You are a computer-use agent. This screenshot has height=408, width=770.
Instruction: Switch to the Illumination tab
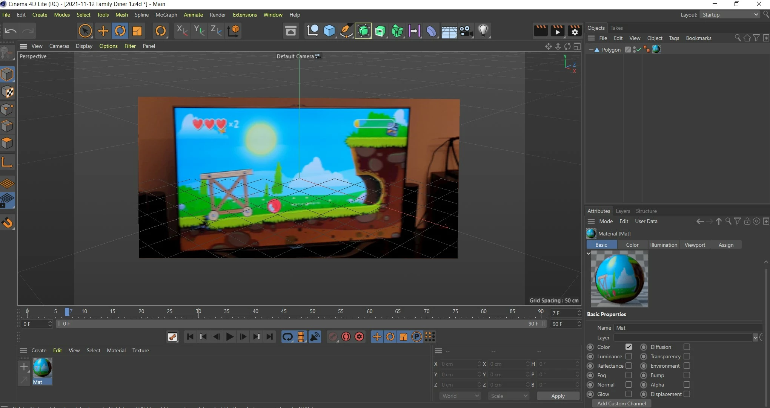click(x=663, y=245)
